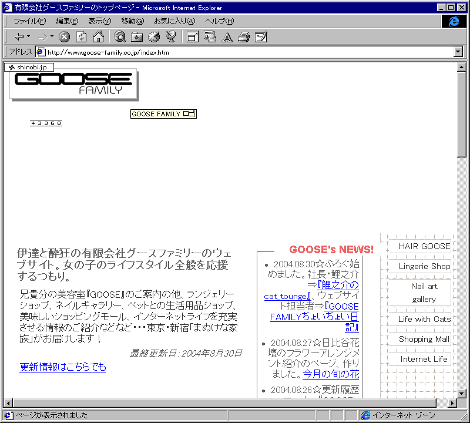The width and height of the screenshot is (470, 423).
Task: Click the status bar page icon
Action: (x=8, y=415)
